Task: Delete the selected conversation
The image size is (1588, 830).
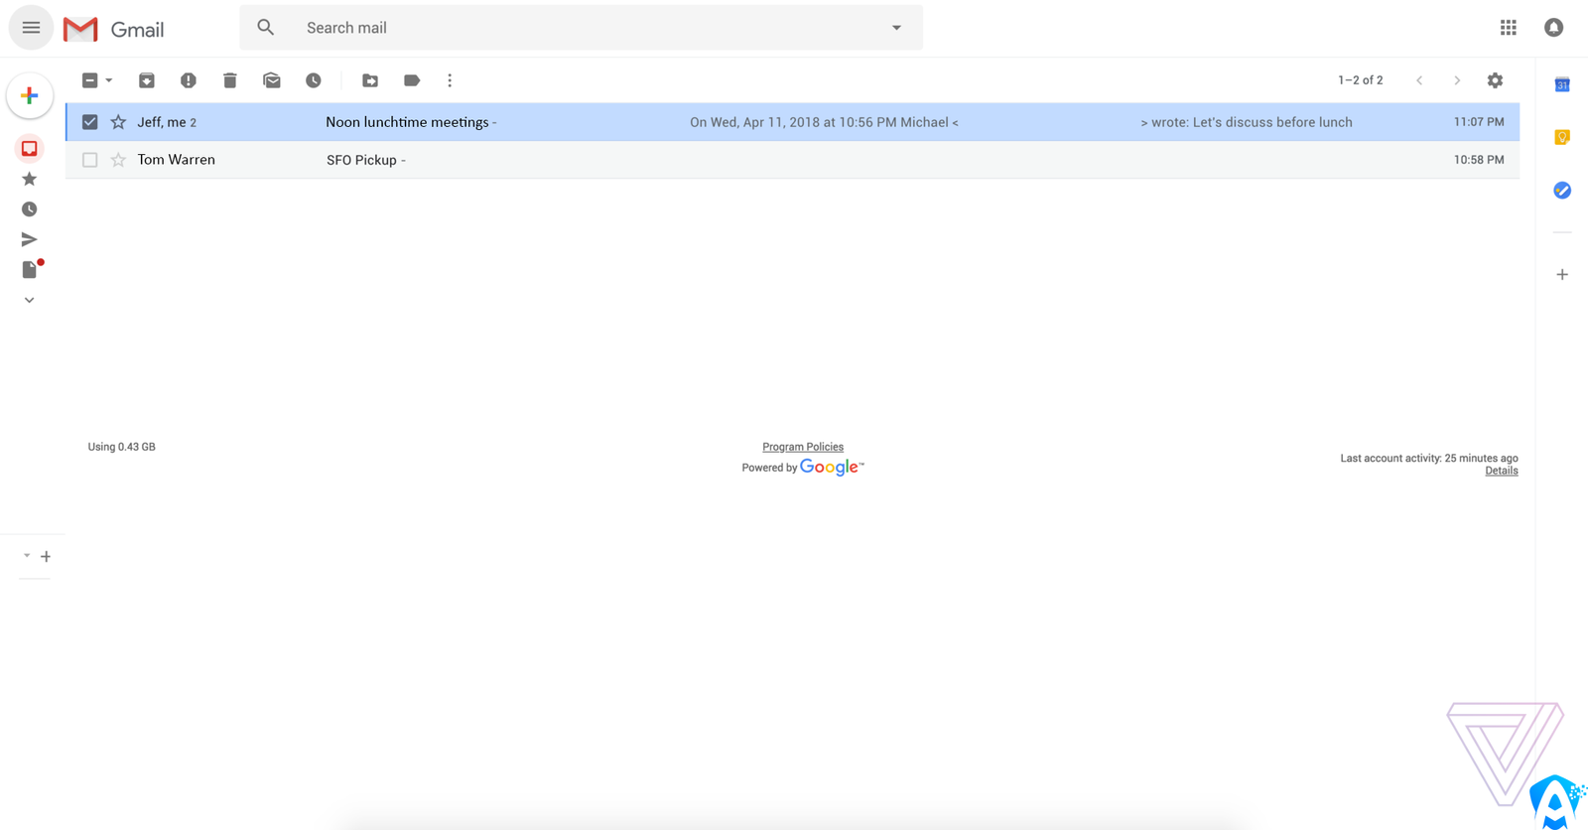Action: click(x=230, y=80)
